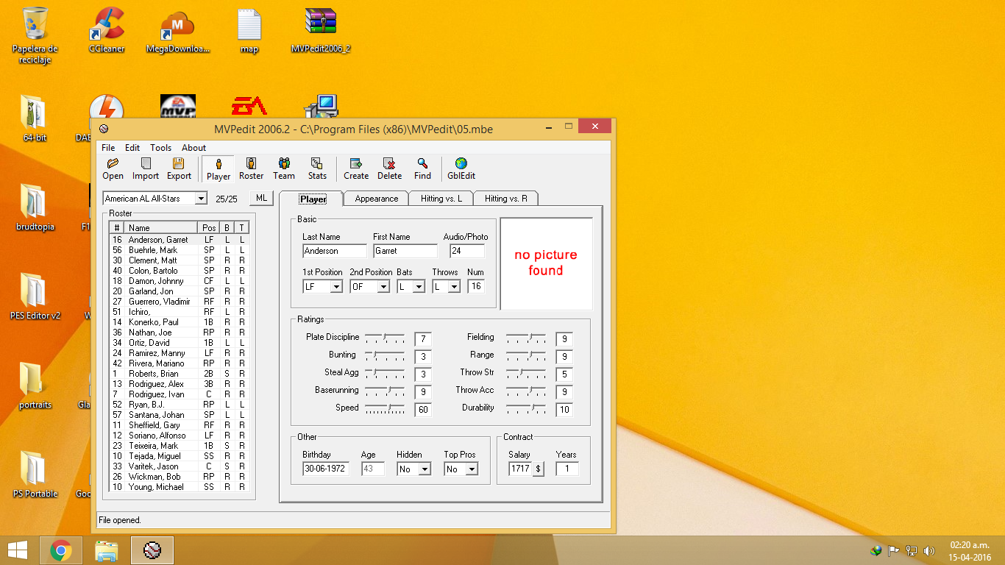Screen dimensions: 1005x565
Task: Click the Birthday input field
Action: pos(326,469)
